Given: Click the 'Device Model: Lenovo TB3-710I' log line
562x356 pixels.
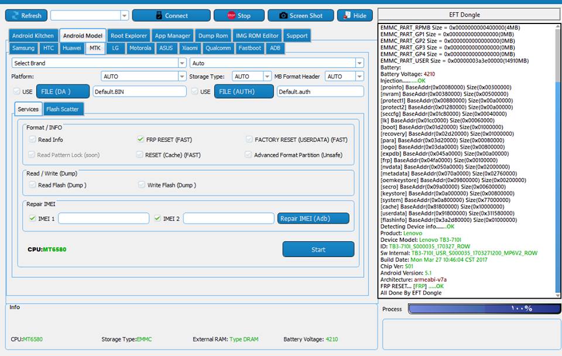Looking at the screenshot, I should pos(421,240).
